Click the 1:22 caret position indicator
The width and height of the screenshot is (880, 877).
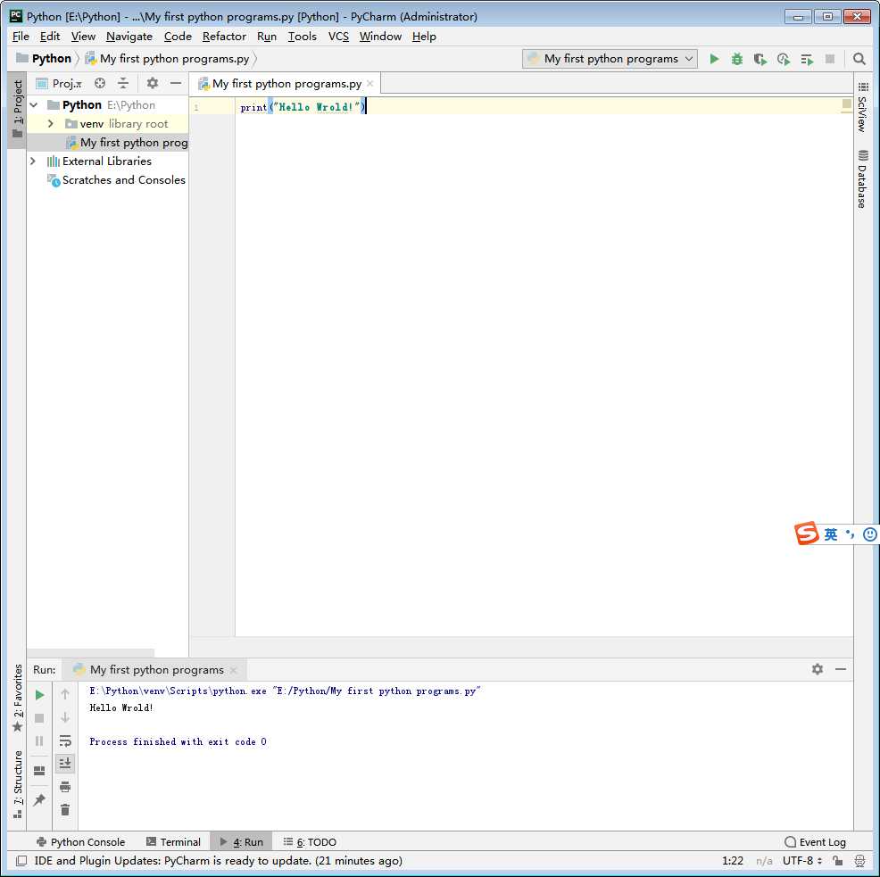733,860
